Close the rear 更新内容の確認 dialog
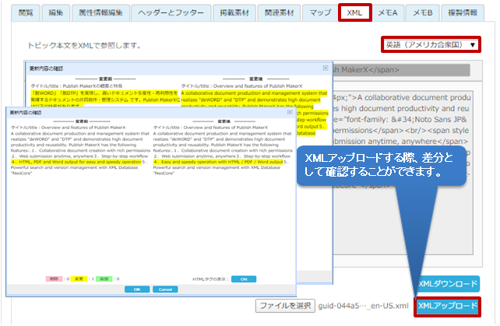 (x=326, y=68)
